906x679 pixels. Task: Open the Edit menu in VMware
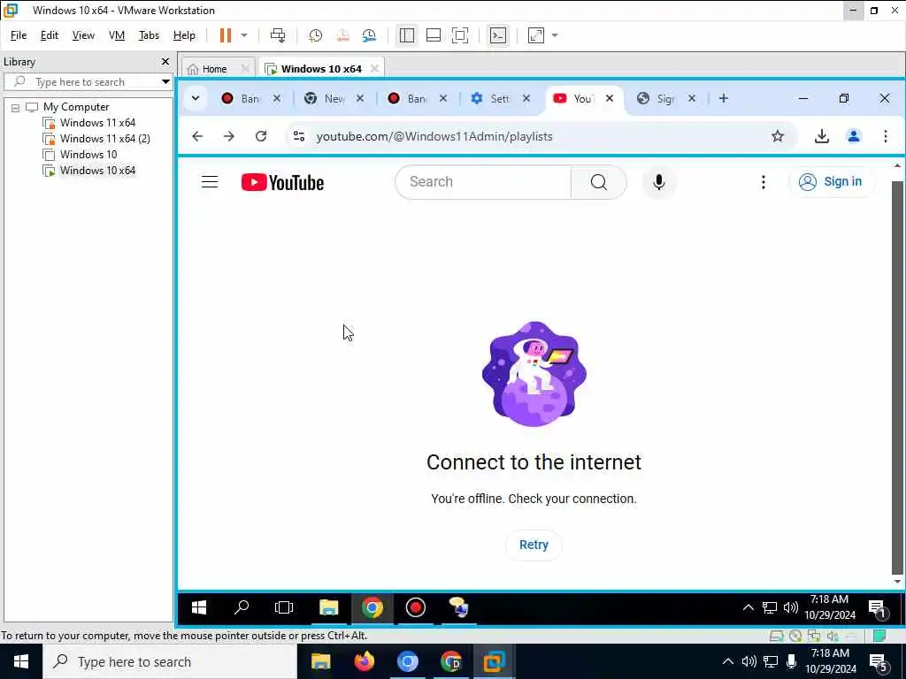click(x=50, y=35)
